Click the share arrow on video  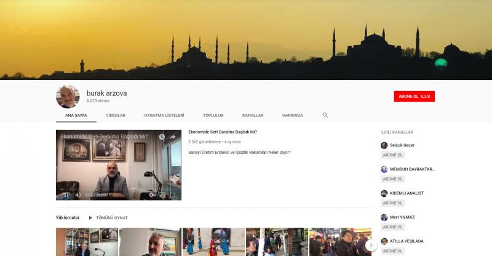pos(173,137)
